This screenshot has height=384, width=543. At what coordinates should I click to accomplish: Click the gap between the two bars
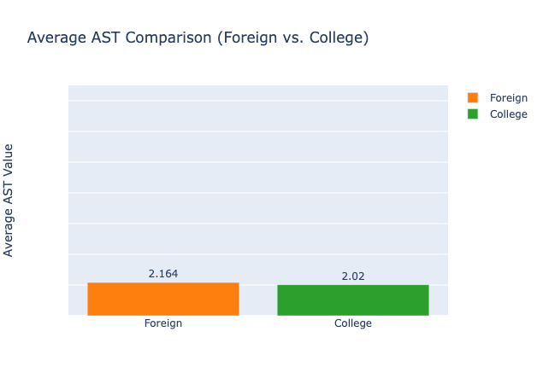click(x=257, y=300)
